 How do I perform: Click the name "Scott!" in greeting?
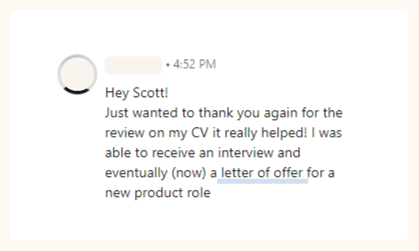coord(150,93)
